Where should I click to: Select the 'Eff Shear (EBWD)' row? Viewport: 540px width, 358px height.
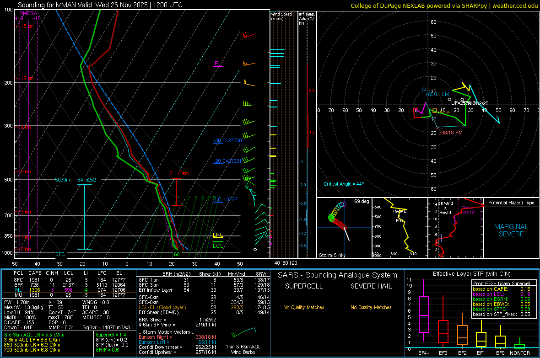pyautogui.click(x=204, y=312)
